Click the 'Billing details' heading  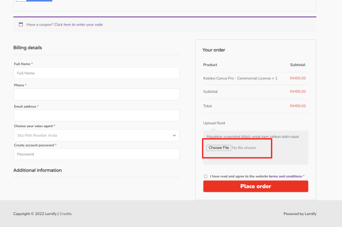pos(27,47)
